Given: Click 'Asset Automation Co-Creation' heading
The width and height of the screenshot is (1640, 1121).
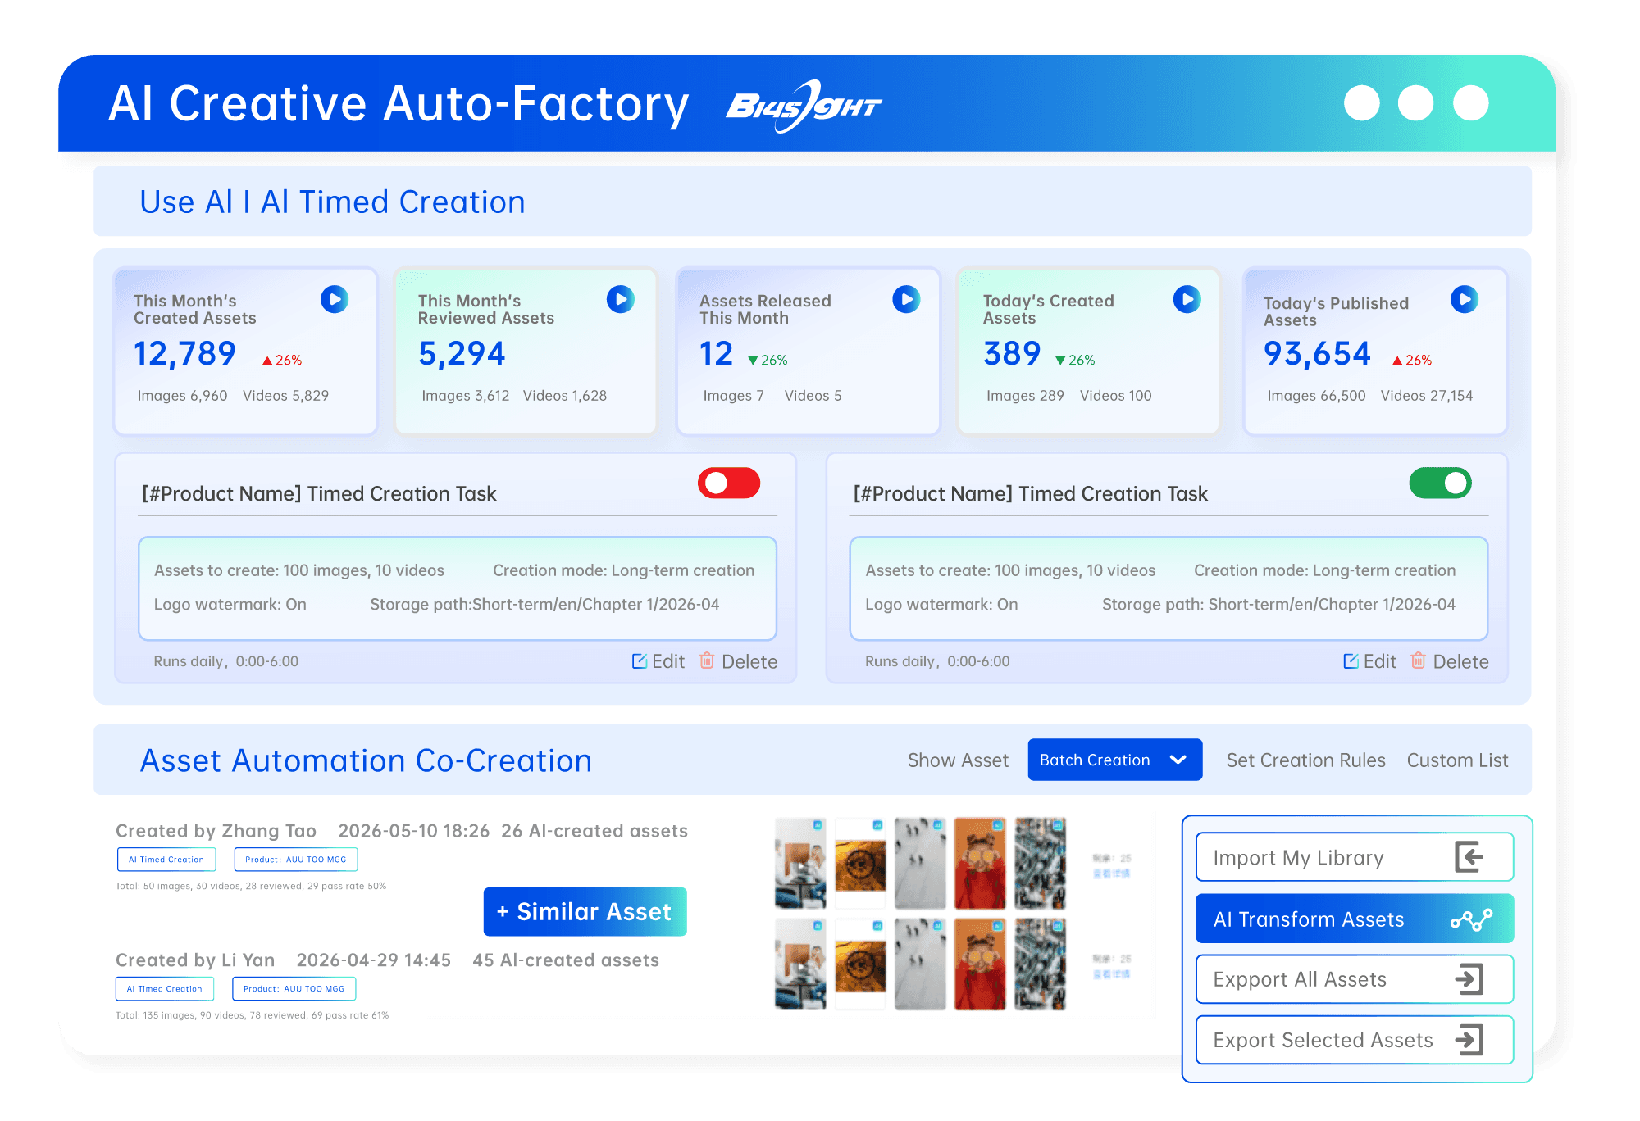Looking at the screenshot, I should pyautogui.click(x=366, y=760).
